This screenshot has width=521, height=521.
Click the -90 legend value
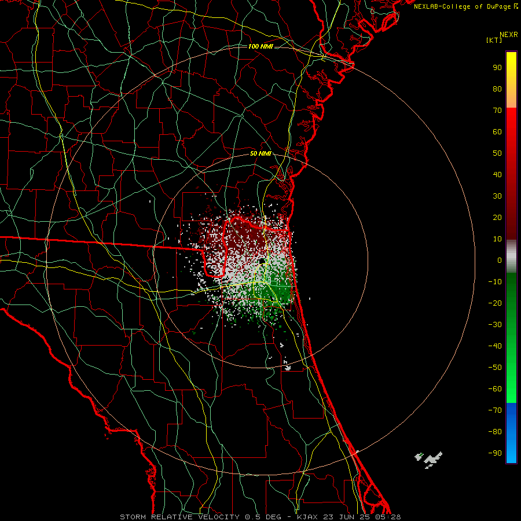[x=495, y=453]
